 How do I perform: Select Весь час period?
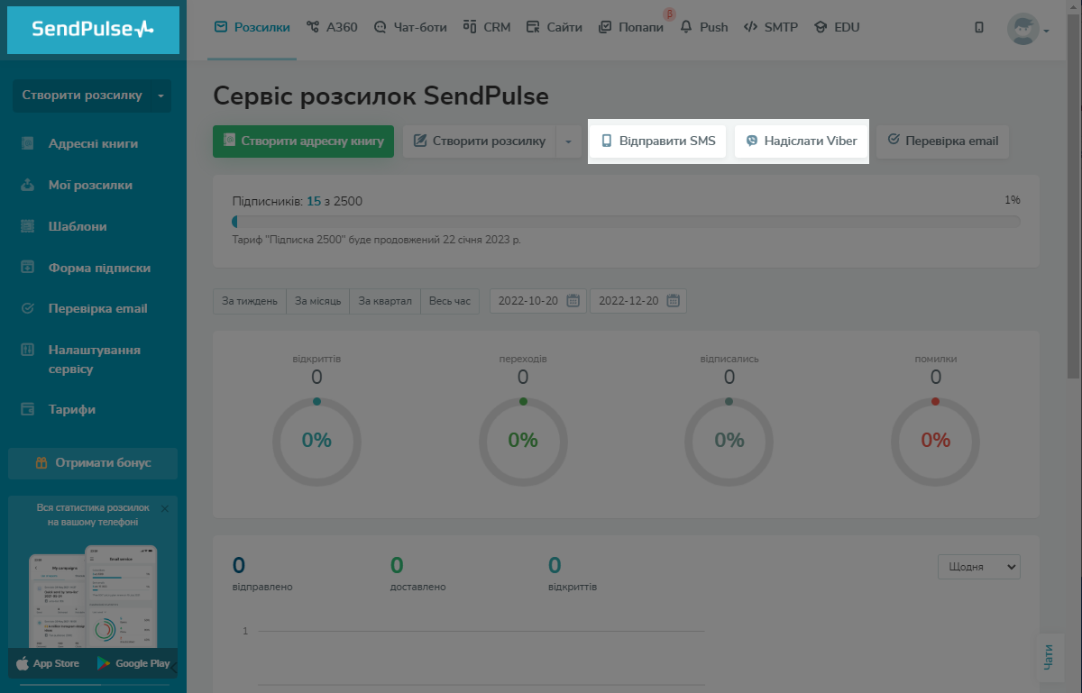[x=450, y=301]
